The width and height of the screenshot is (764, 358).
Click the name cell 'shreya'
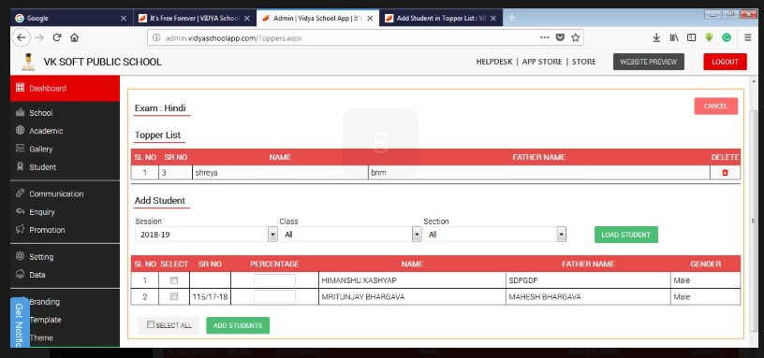pos(280,173)
